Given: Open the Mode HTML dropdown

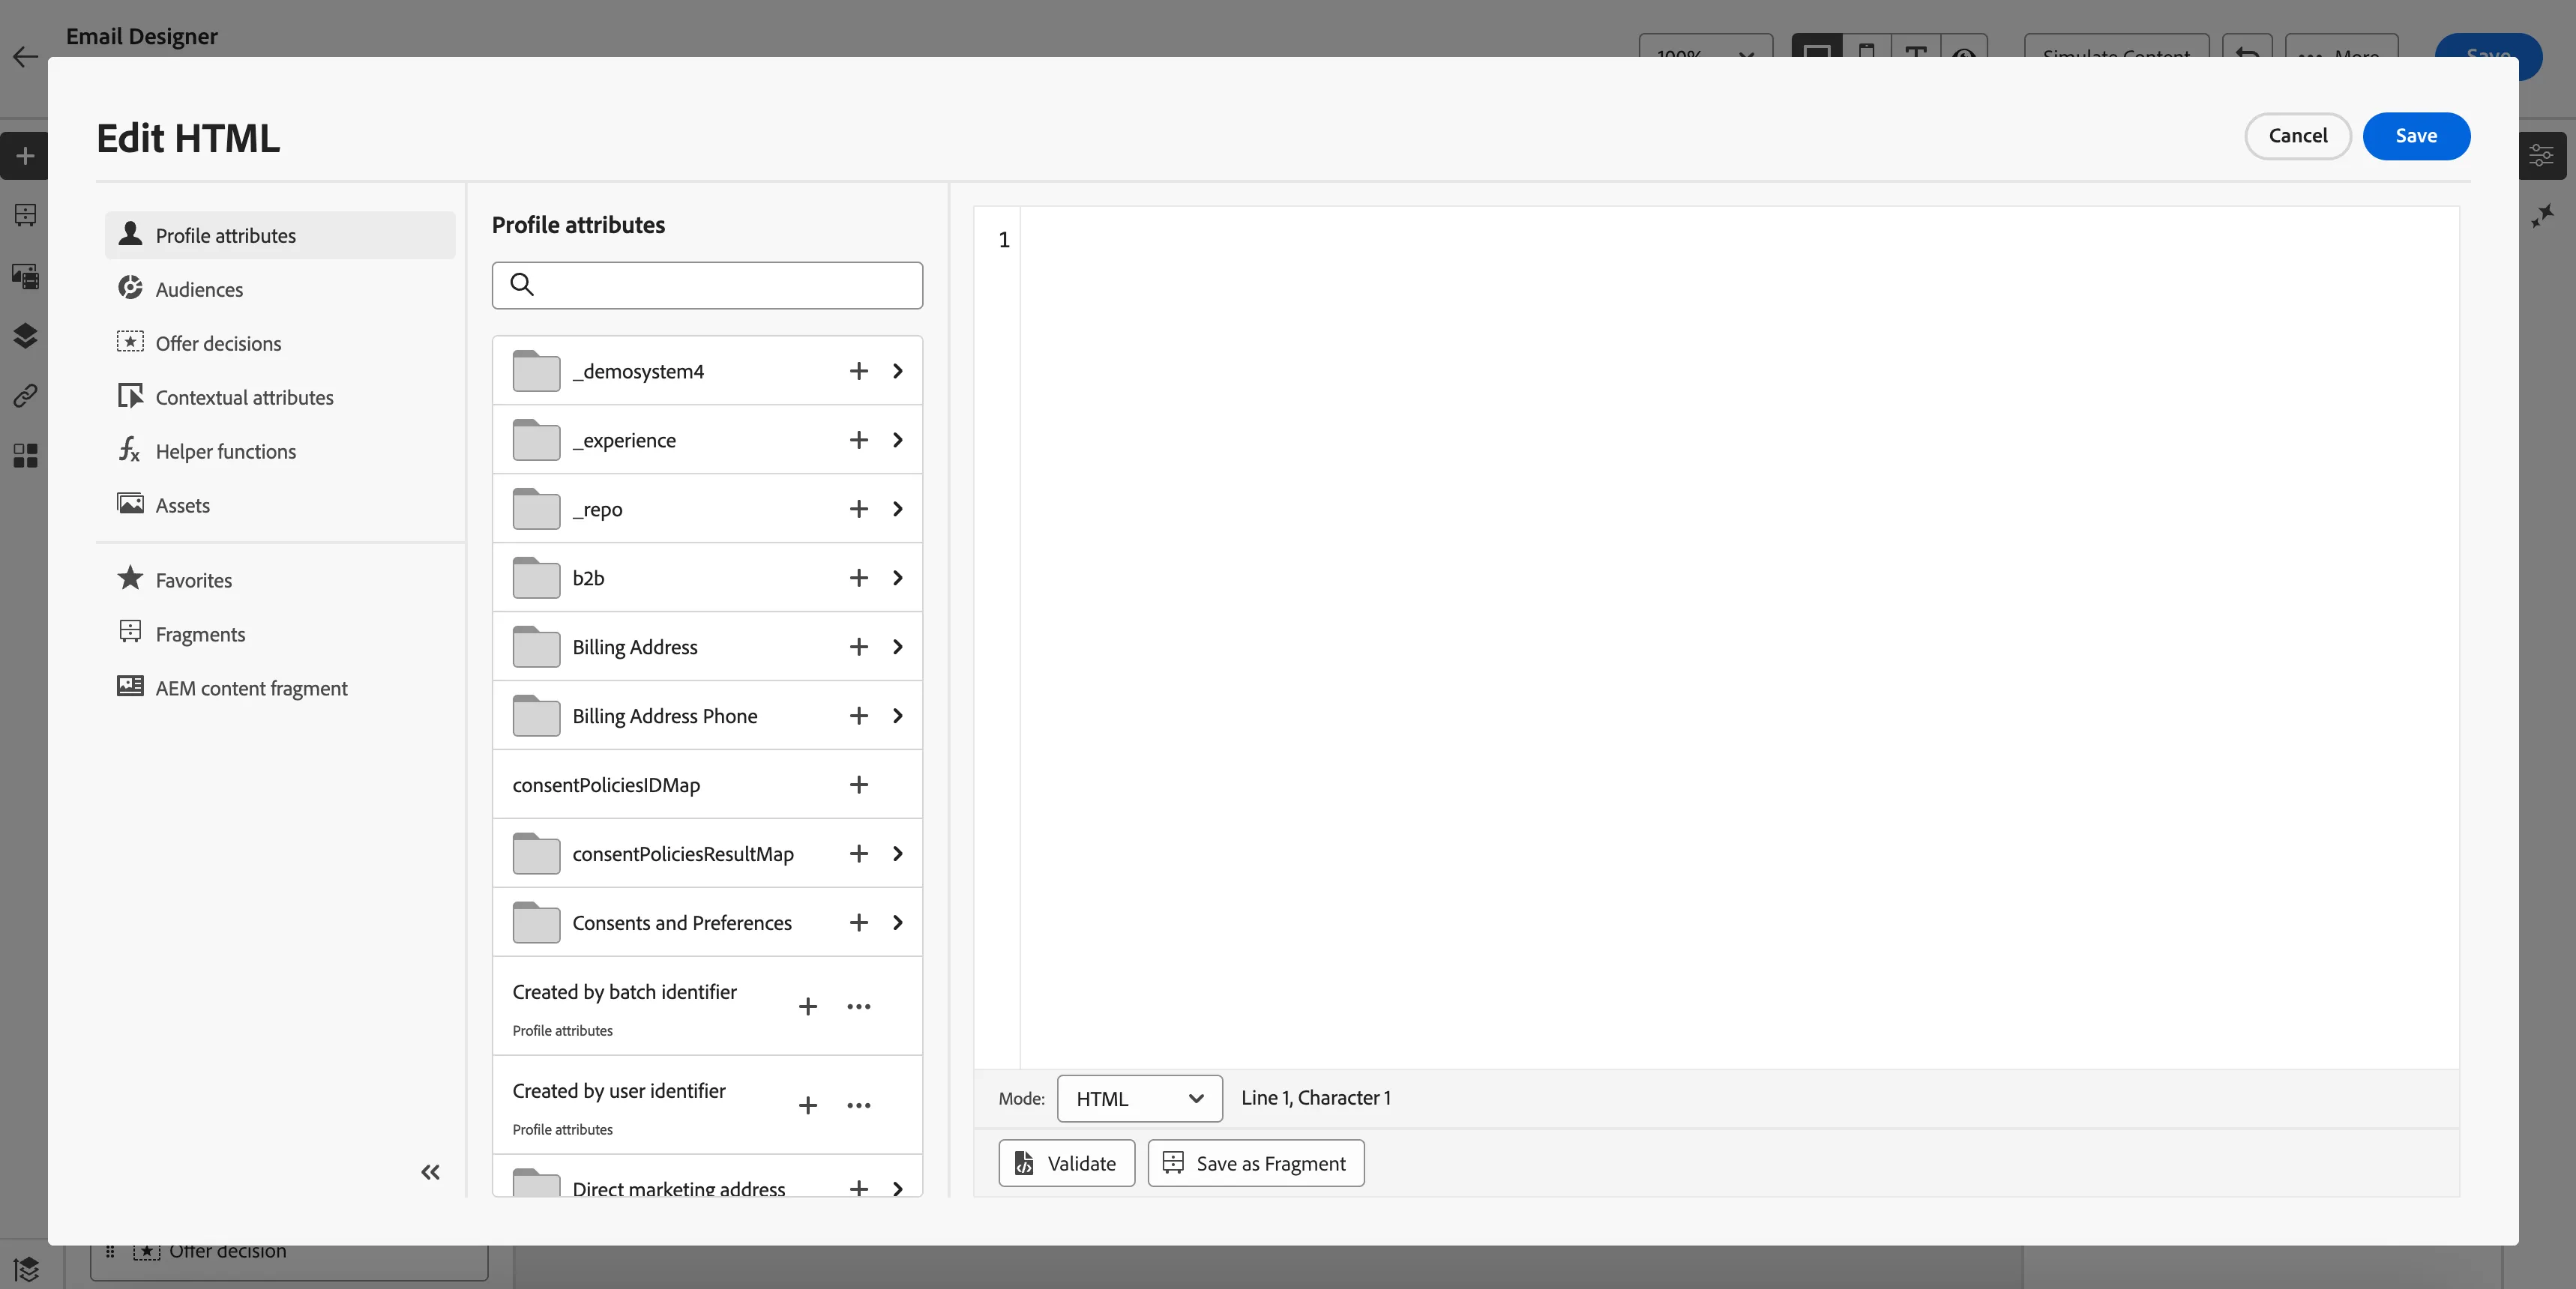Looking at the screenshot, I should click(x=1139, y=1099).
